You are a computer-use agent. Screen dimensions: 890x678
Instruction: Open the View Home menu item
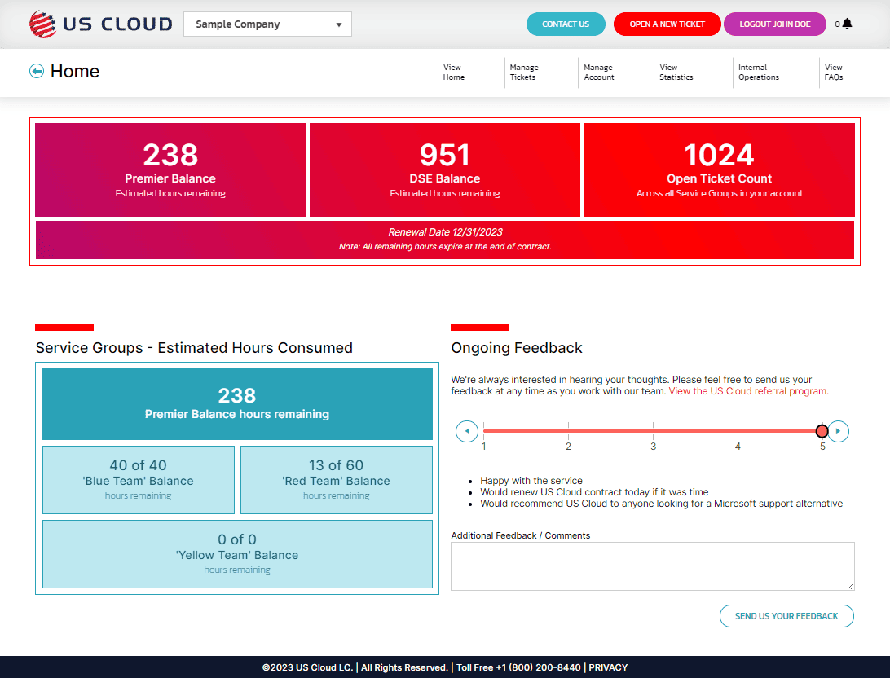click(x=453, y=72)
